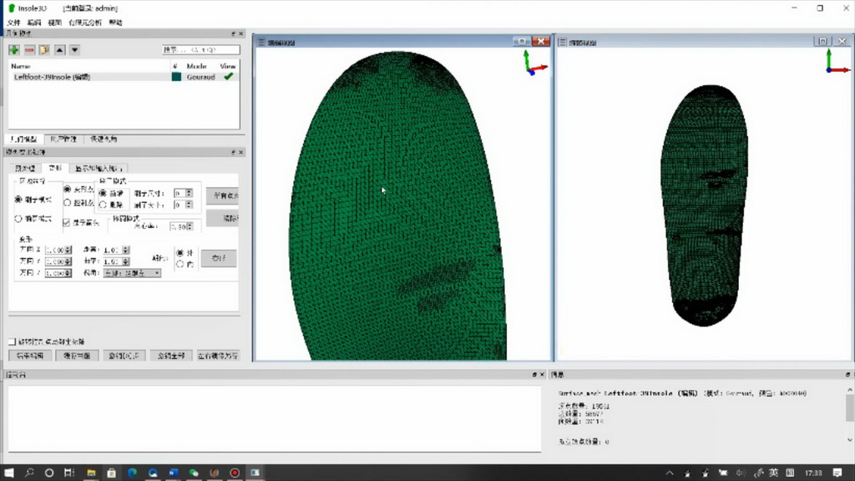Uncheck the brush display checkbox in the deform panel
This screenshot has width=855, height=481.
65,223
